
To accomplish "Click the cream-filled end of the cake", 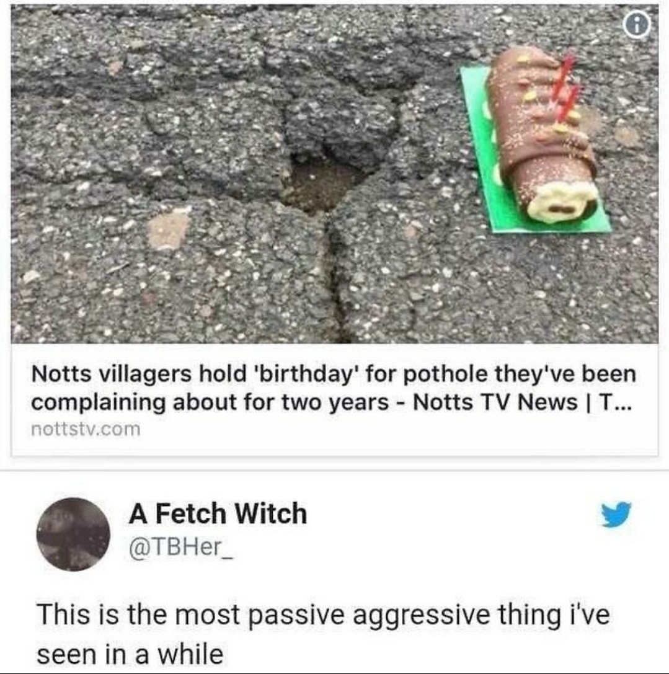I will (560, 201).
